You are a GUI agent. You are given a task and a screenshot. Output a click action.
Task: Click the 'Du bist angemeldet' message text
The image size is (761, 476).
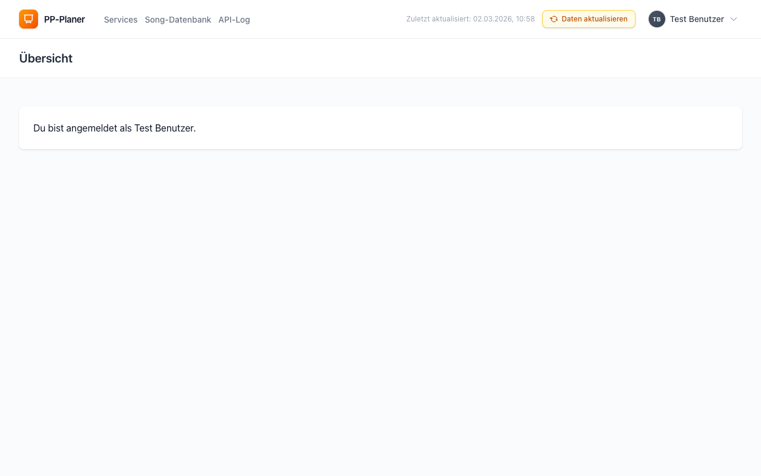point(83,128)
